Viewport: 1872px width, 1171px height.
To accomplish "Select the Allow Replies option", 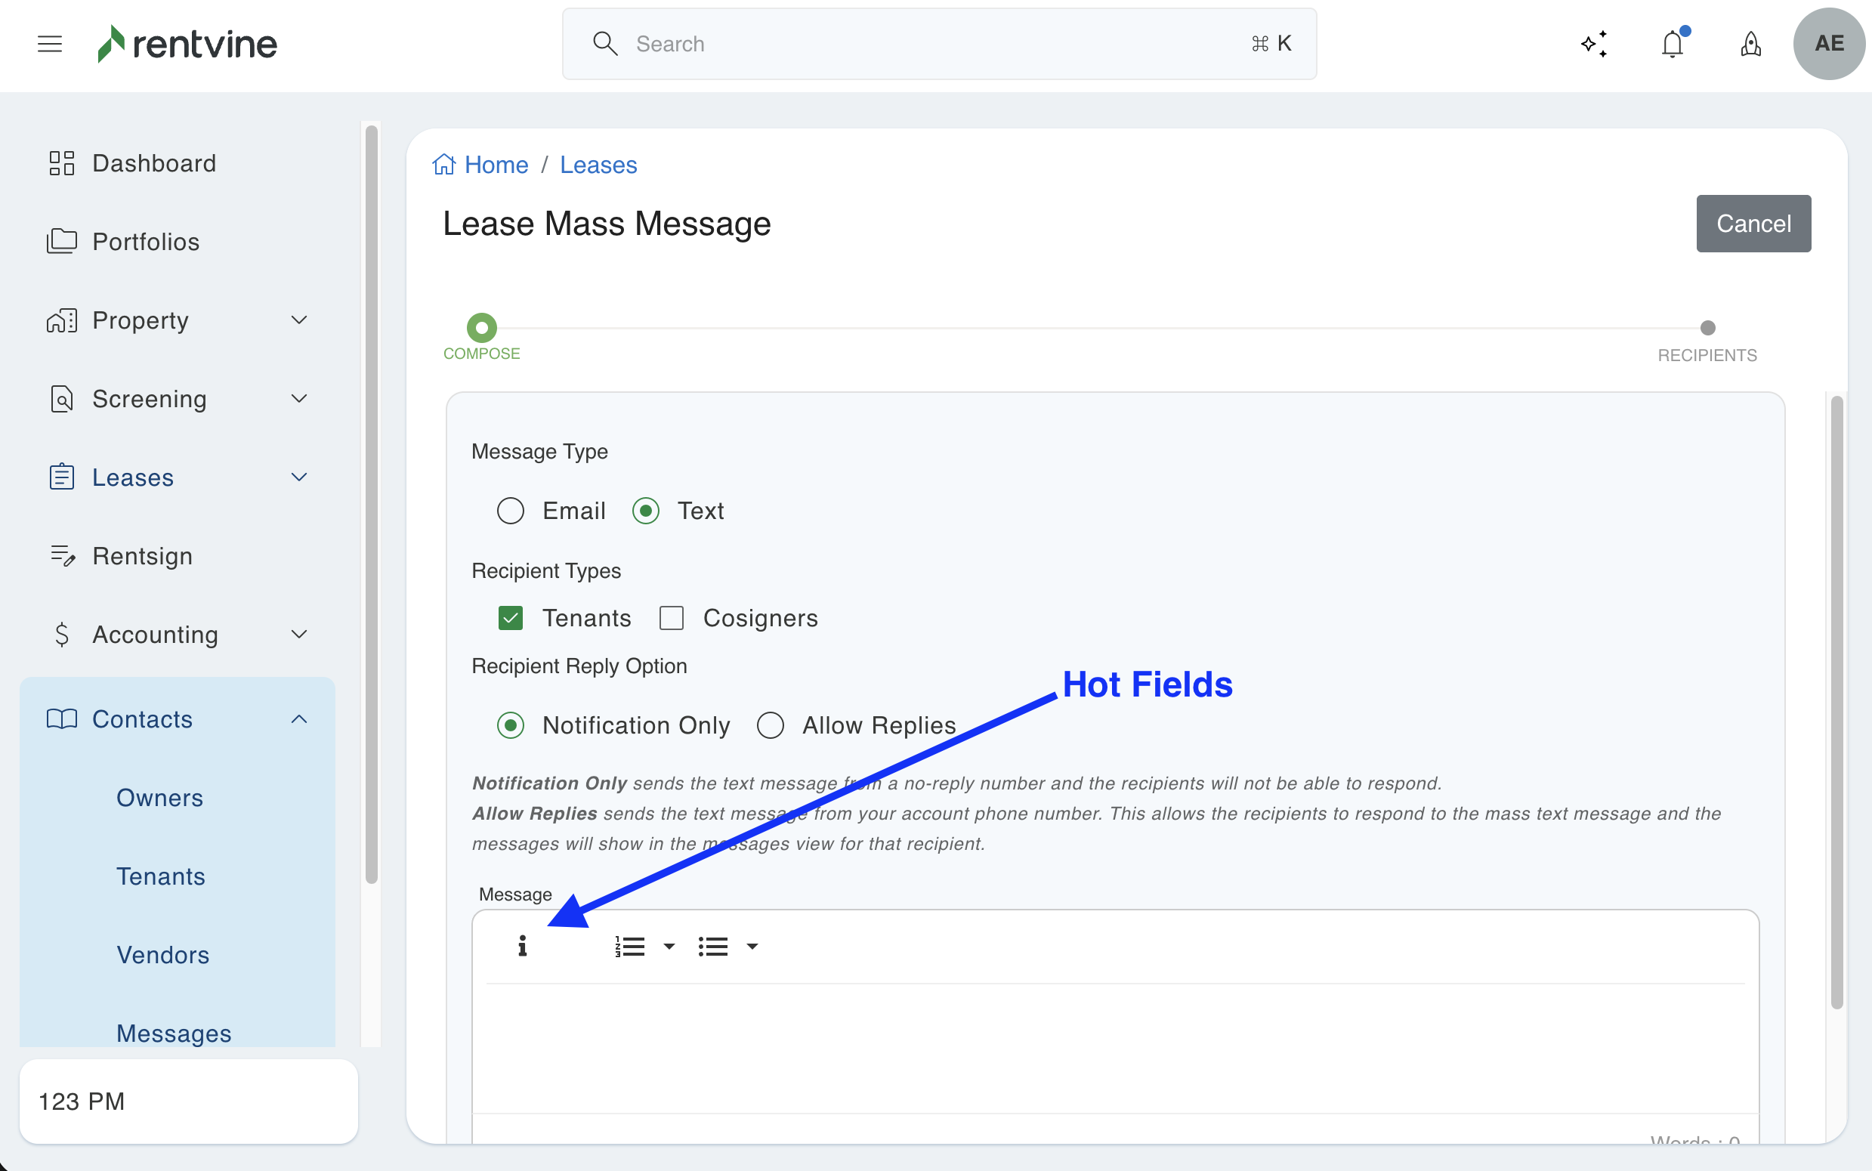I will pyautogui.click(x=771, y=726).
